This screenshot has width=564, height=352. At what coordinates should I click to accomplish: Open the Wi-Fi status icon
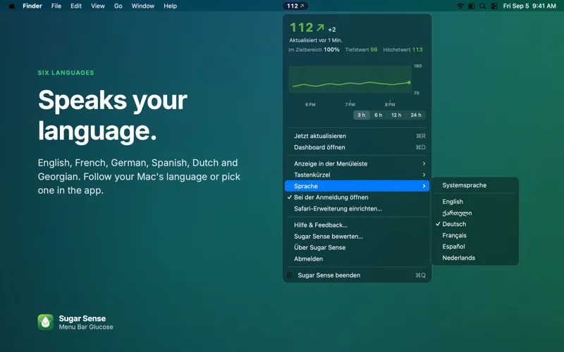pyautogui.click(x=460, y=6)
